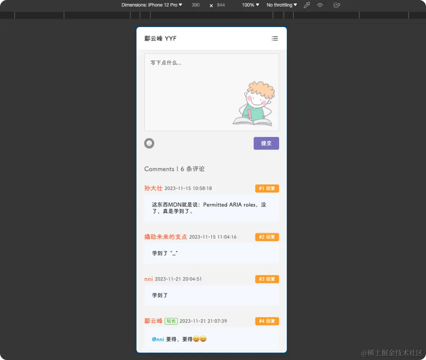This screenshot has height=360, width=426.
Task: Click the device width field showing 390
Action: pyautogui.click(x=195, y=5)
